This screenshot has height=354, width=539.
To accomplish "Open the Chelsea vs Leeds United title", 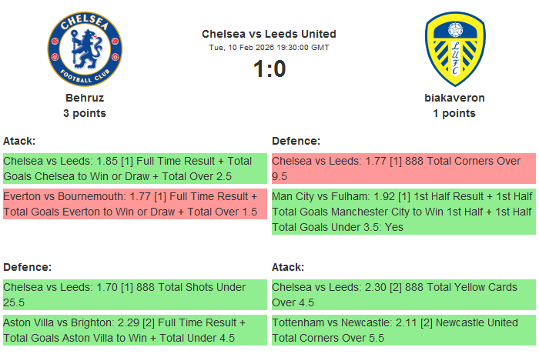I will 269,34.
